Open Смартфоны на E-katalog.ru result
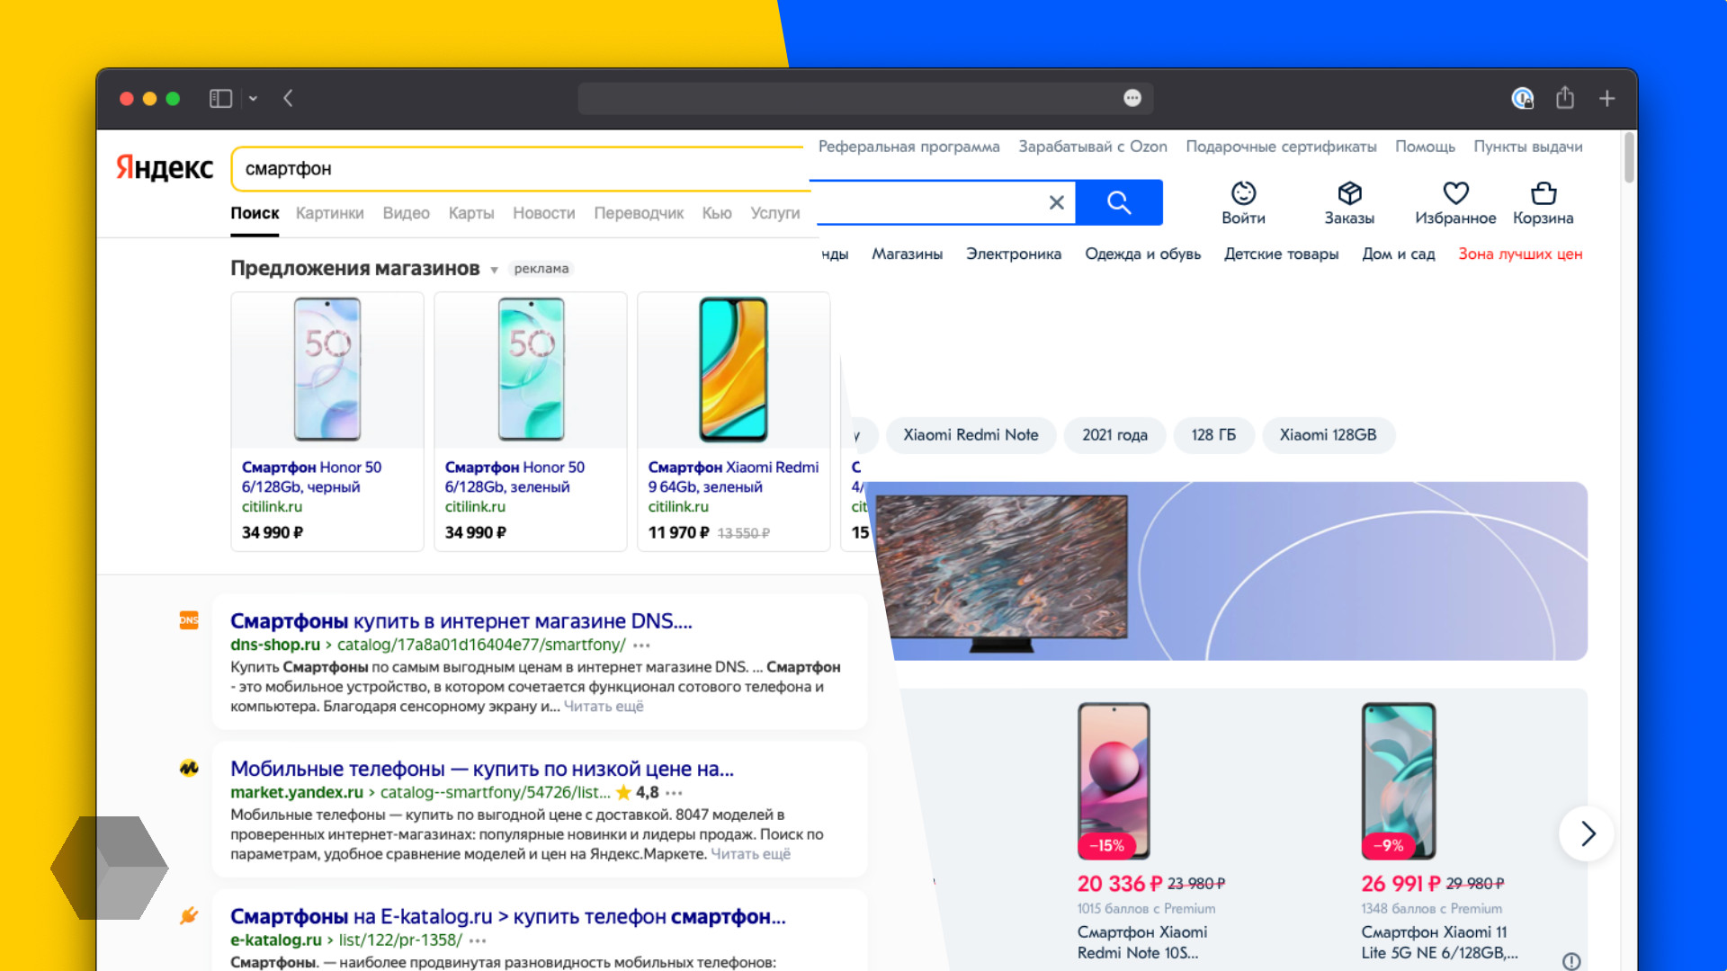This screenshot has width=1727, height=971. pyautogui.click(x=508, y=916)
